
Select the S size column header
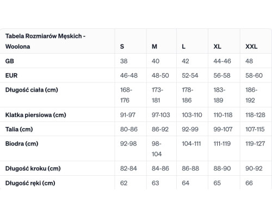pos(122,47)
